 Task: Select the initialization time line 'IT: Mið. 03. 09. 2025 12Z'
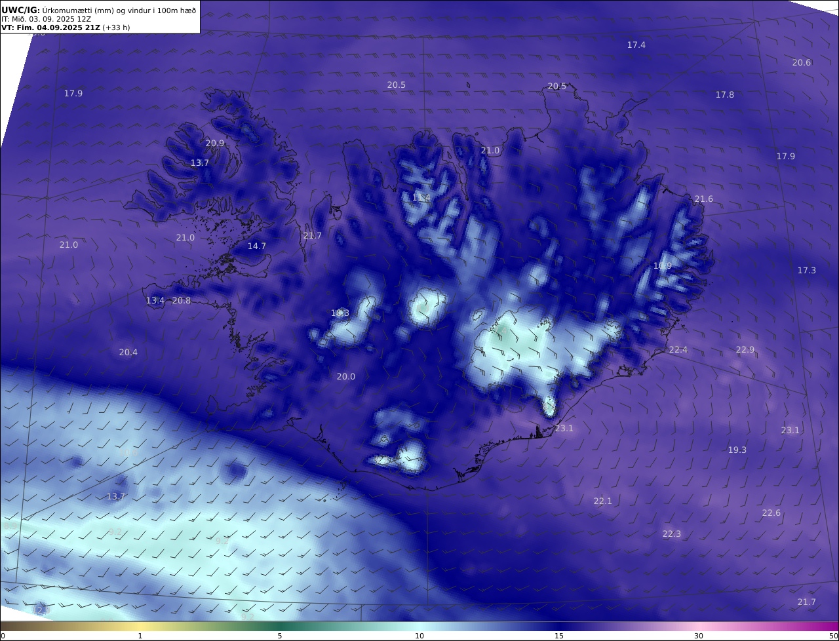tap(47, 19)
